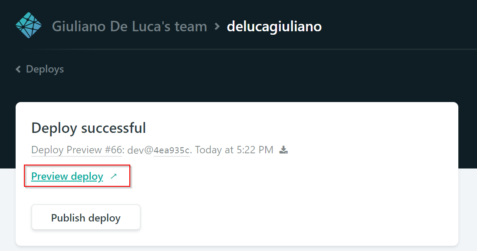Click the breadcrumb chevron separator arrow
477x251 pixels.
coord(217,26)
